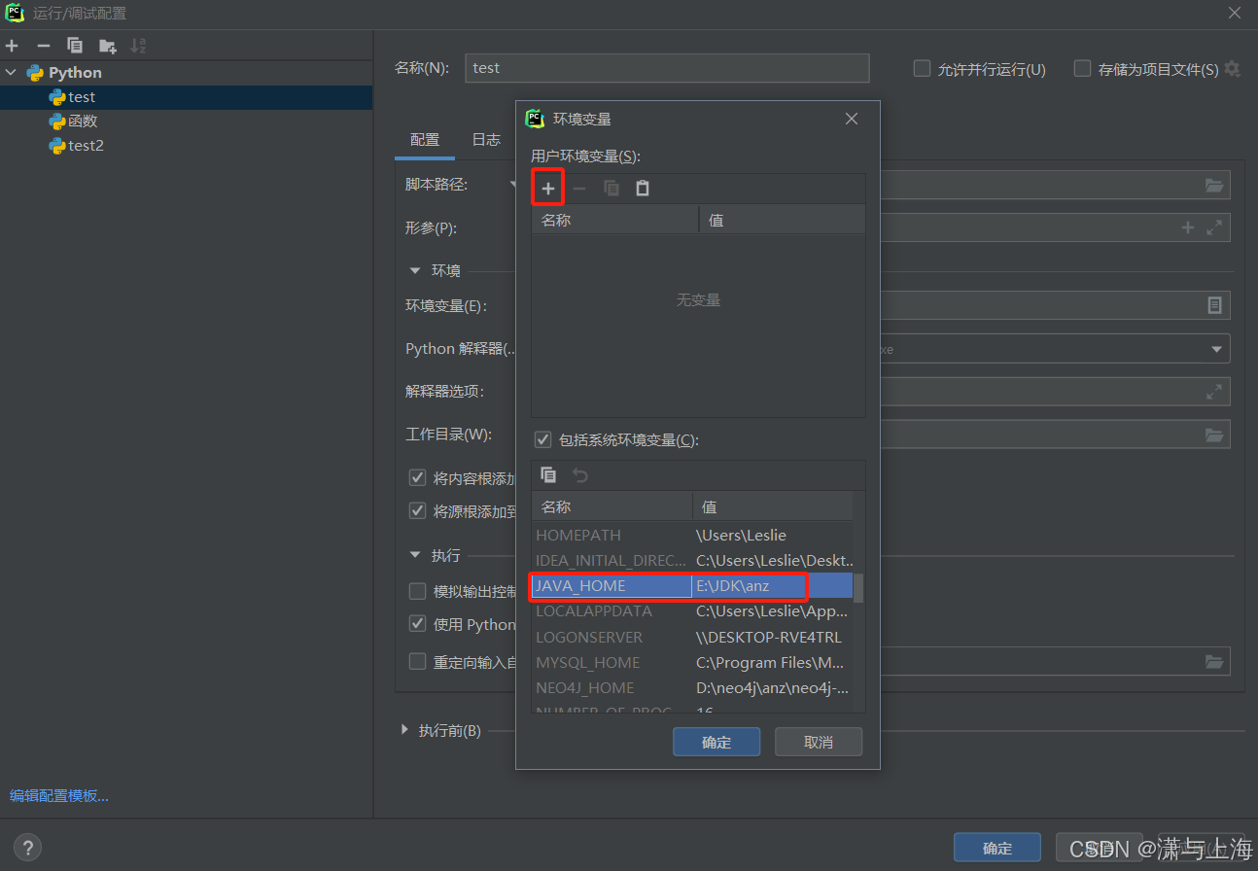Edit the configuration name field
1258x871 pixels.
pyautogui.click(x=667, y=68)
